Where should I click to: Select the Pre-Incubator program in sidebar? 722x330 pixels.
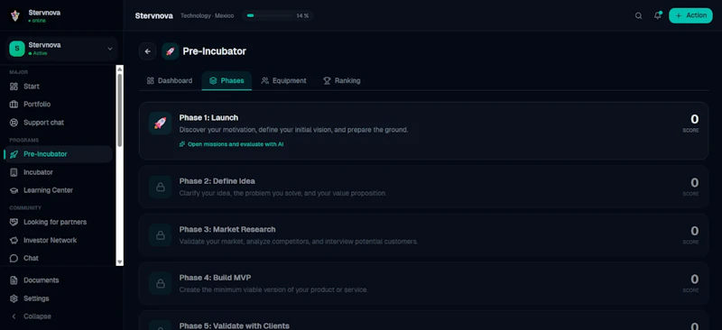[58, 154]
